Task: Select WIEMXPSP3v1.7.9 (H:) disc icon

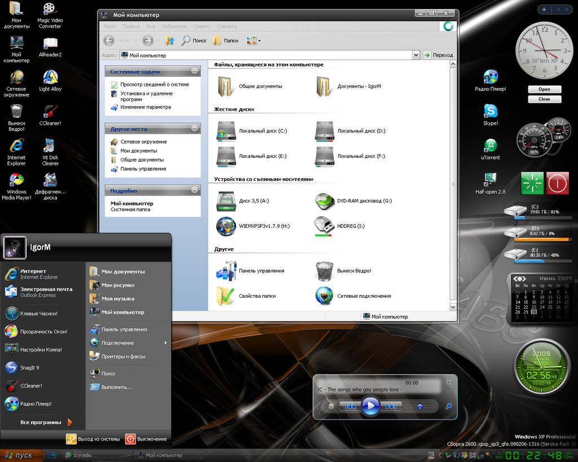Action: (226, 226)
